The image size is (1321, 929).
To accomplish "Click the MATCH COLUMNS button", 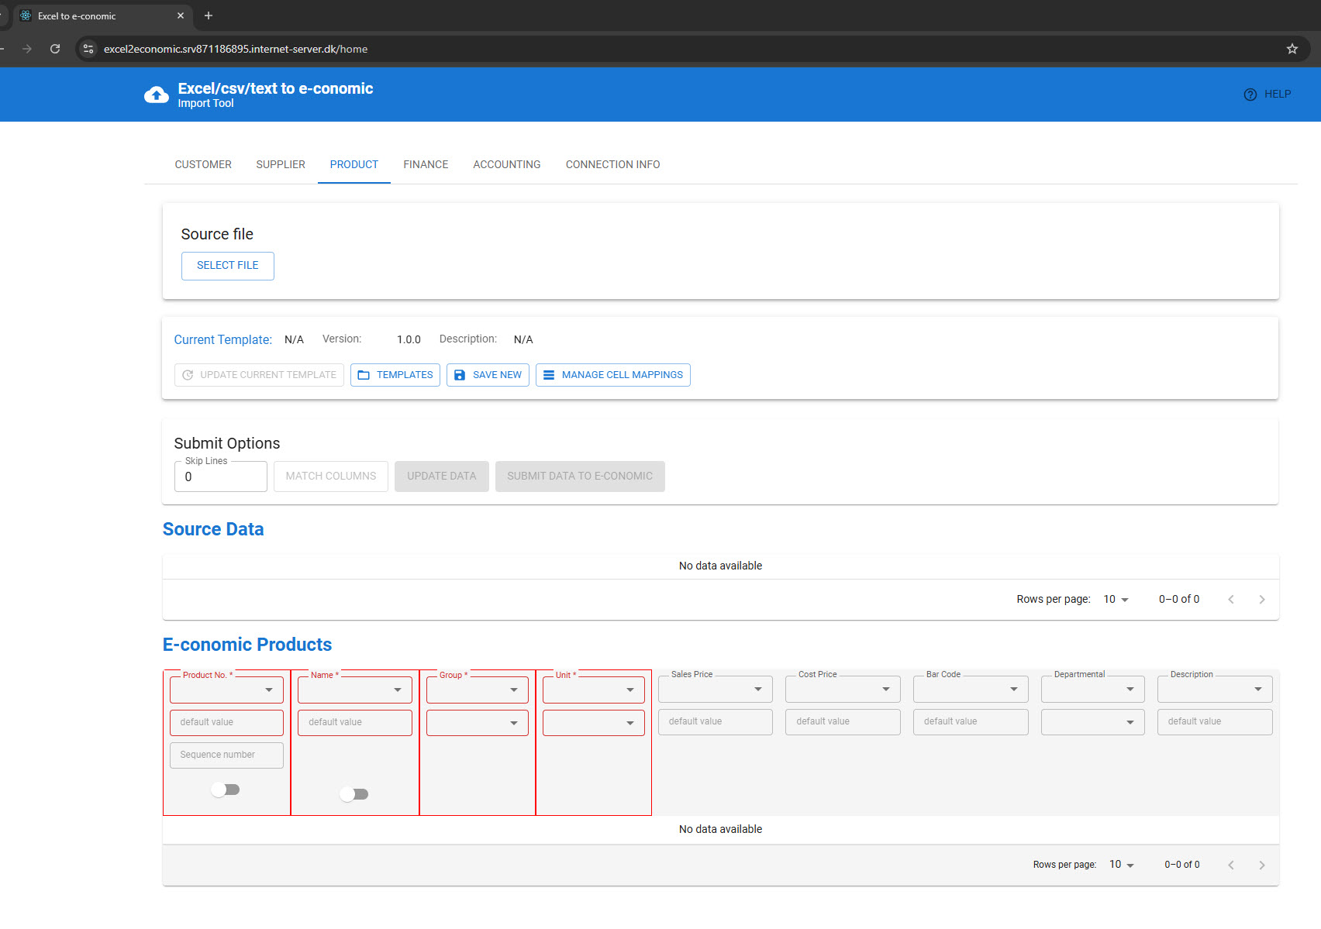I will pos(331,477).
